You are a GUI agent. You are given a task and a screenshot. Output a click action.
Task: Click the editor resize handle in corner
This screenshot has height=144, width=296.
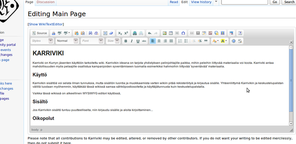point(291,130)
